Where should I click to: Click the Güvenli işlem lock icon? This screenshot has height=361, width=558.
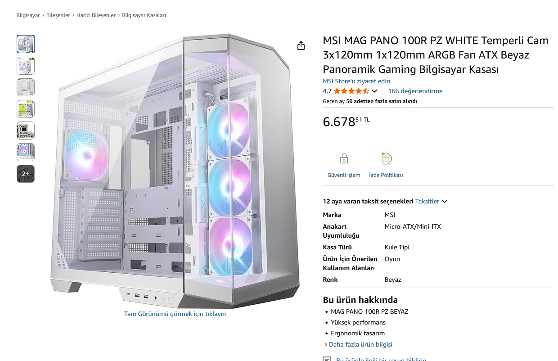click(x=344, y=159)
